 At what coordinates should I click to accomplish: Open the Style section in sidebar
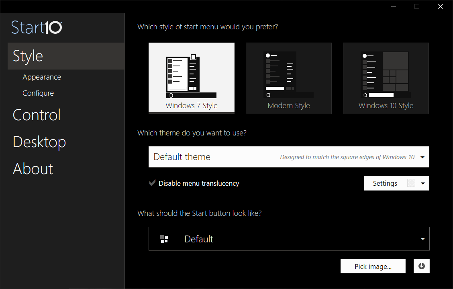coord(28,56)
